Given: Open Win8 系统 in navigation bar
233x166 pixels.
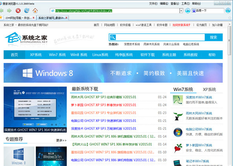Looking at the screenshot, I should (x=79, y=55).
